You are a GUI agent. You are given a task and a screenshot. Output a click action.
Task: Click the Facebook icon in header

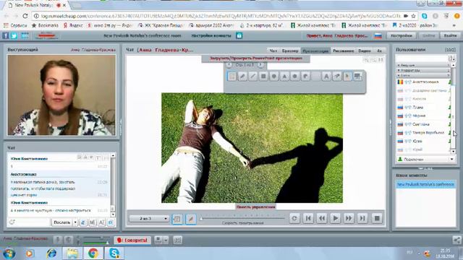6,35
